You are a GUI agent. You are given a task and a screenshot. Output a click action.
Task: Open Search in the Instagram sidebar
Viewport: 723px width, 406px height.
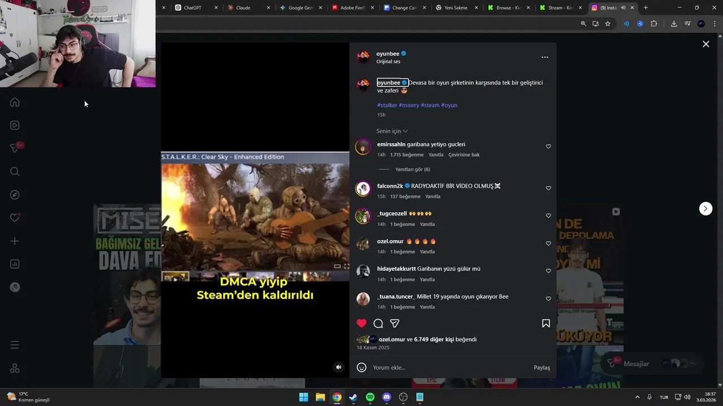pyautogui.click(x=15, y=171)
